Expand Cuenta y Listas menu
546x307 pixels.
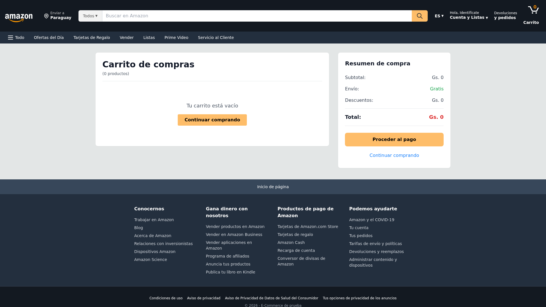tap(469, 15)
